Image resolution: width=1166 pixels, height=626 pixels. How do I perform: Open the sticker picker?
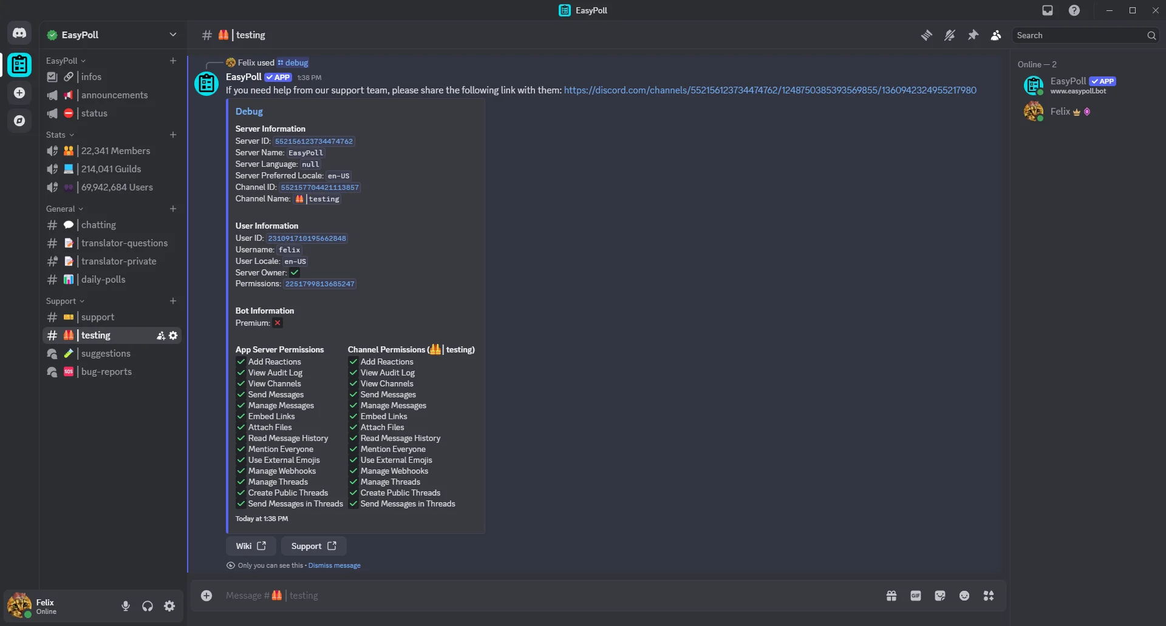(x=940, y=596)
